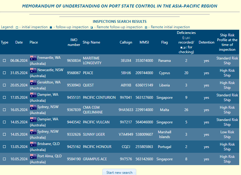The image size is (241, 175).
Task: Click the filled legend icon for follow-up inspection
Action: pos(51,27)
